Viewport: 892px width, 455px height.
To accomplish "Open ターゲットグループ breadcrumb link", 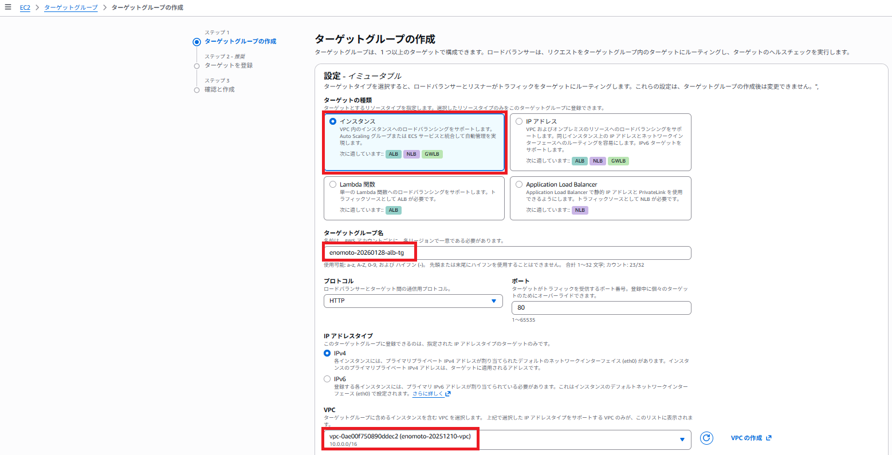I will [x=70, y=7].
